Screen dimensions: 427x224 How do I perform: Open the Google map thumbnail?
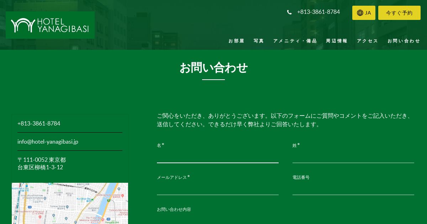click(70, 203)
